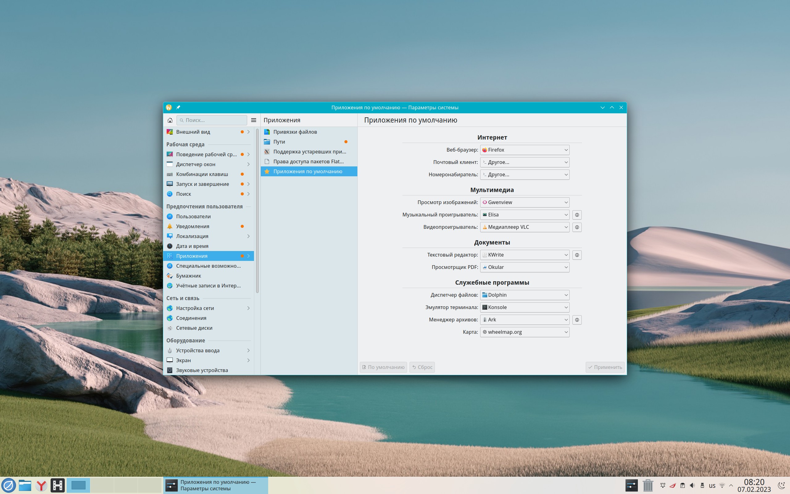This screenshot has height=494, width=790.
Task: Expand the Карта wheelmap.org dropdown
Action: (x=525, y=332)
